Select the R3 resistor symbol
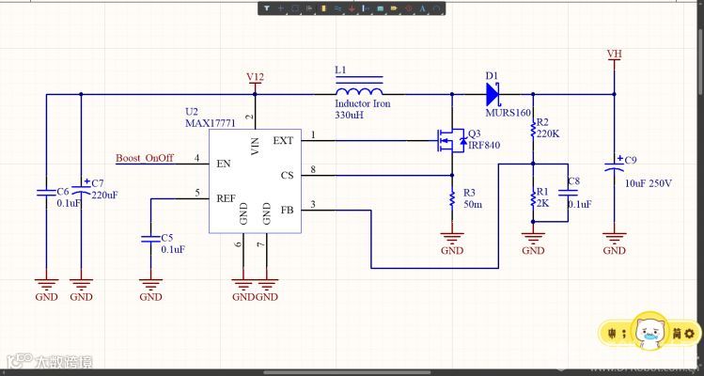Image resolution: width=704 pixels, height=376 pixels. [x=452, y=198]
